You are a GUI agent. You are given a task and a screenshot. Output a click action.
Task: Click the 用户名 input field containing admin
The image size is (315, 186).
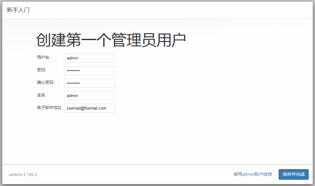89,58
